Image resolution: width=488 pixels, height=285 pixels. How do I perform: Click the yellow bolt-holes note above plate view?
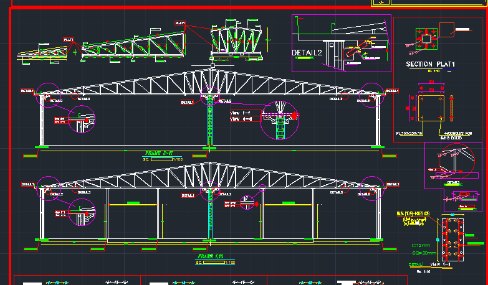tap(413, 218)
